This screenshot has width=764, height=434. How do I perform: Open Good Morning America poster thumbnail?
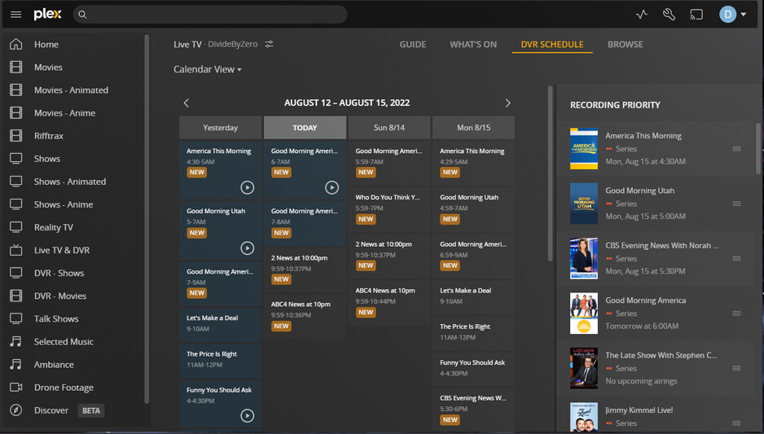pyautogui.click(x=584, y=313)
